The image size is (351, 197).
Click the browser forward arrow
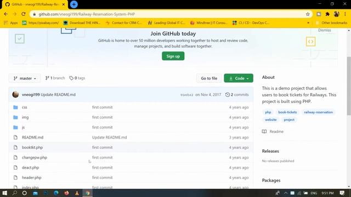tap(15, 14)
